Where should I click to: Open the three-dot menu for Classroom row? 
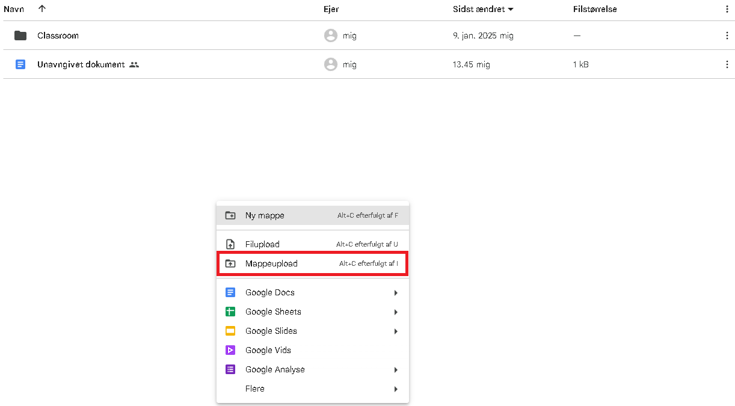(727, 35)
